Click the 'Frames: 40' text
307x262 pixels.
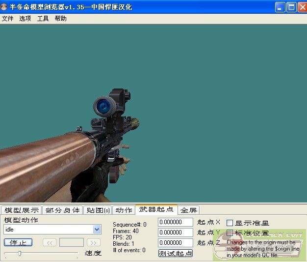coord(126,231)
